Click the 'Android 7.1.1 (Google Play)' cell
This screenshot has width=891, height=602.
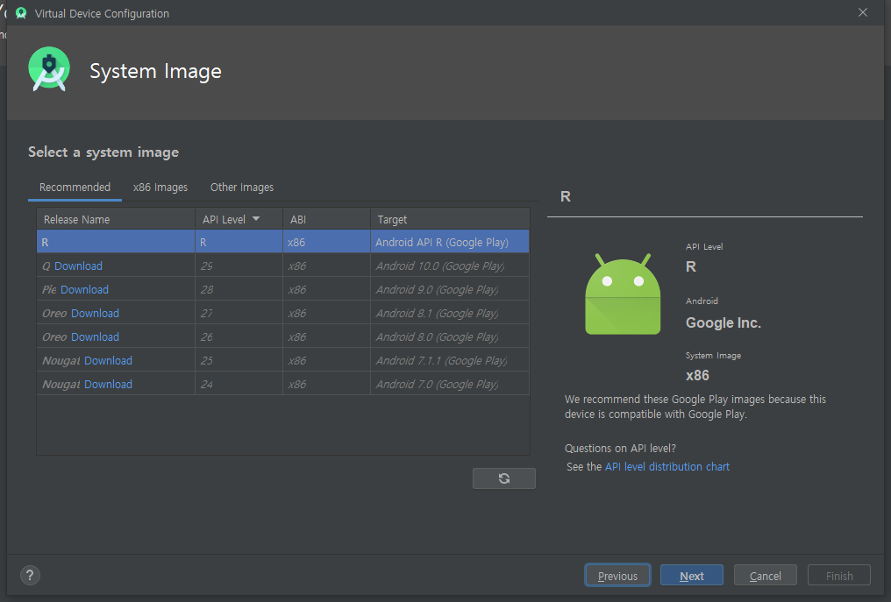pos(450,361)
